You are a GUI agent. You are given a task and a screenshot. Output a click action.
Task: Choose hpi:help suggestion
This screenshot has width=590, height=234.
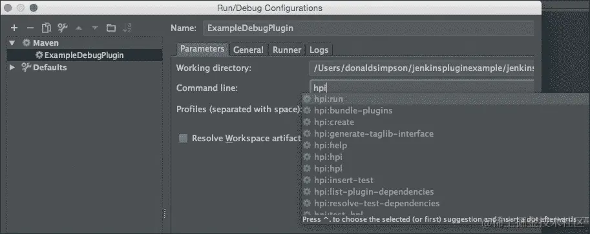click(x=446, y=145)
